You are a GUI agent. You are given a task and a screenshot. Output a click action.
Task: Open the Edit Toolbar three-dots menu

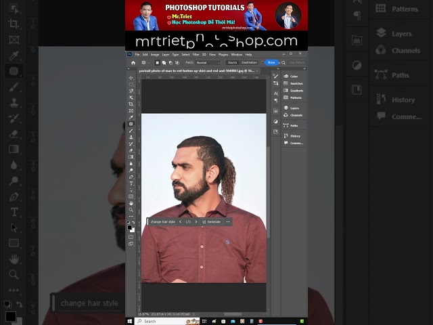[131, 217]
